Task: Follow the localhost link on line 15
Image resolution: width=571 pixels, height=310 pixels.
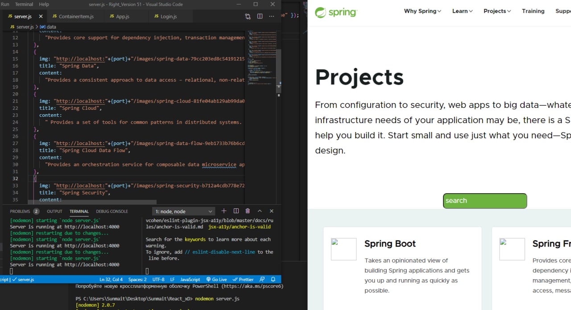Action: [x=80, y=59]
